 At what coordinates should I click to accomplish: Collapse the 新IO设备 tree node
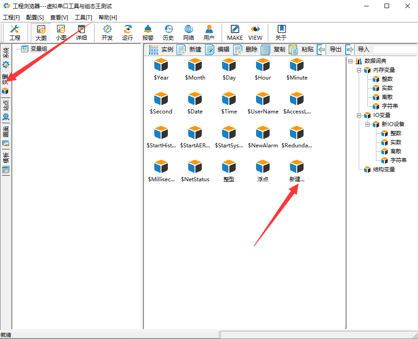pos(368,124)
